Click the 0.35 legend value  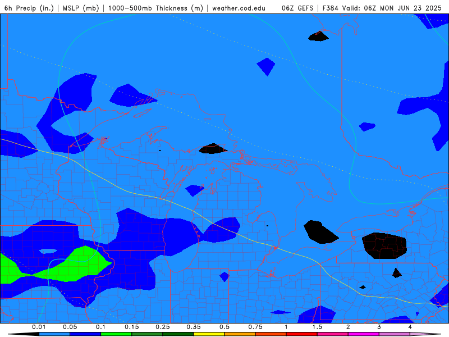click(x=194, y=327)
